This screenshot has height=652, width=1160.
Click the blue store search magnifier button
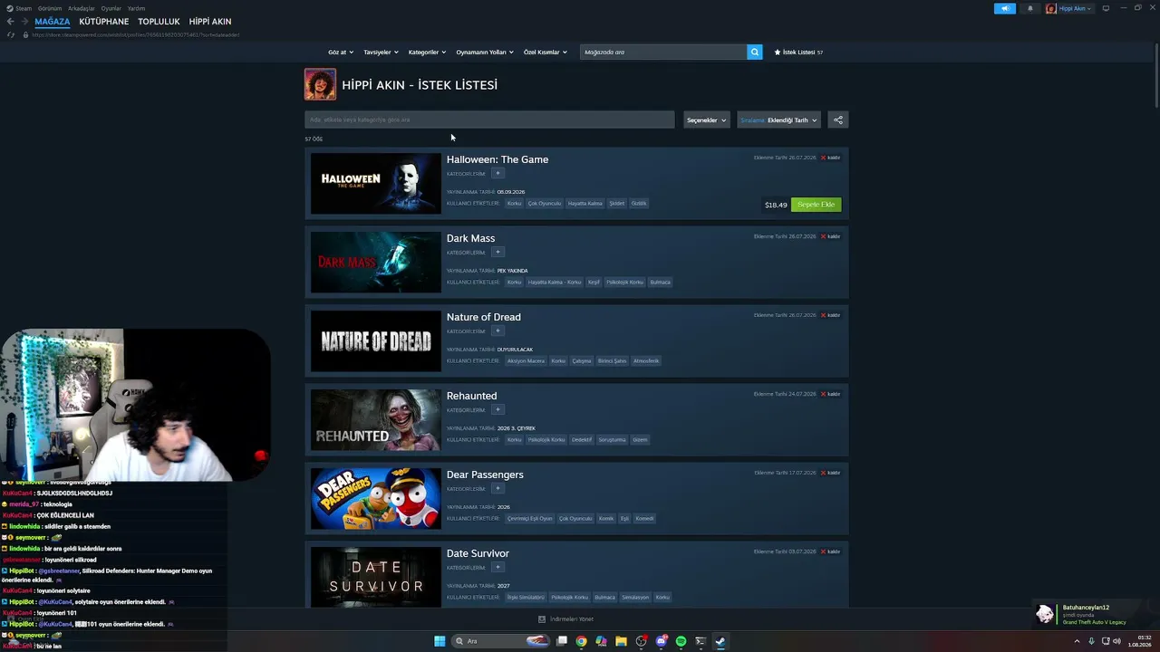tap(755, 52)
